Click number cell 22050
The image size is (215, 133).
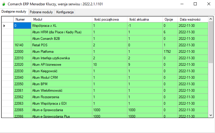(x=22, y=84)
